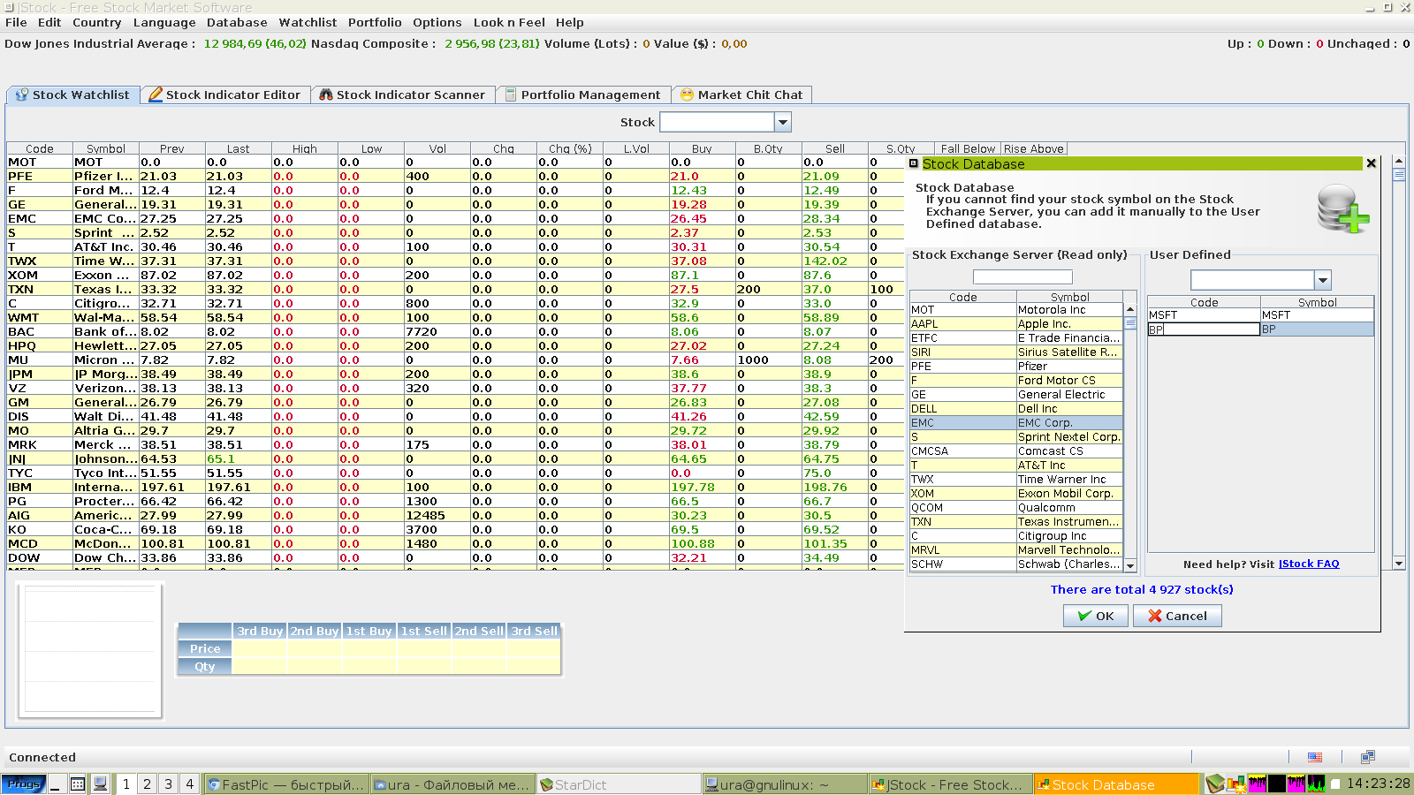Select MSFT row in User Defined table
Image resolution: width=1414 pixels, height=795 pixels.
pyautogui.click(x=1260, y=315)
